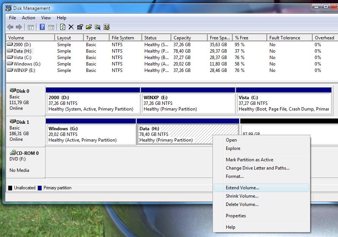Sort by the % Free column header
This screenshot has height=237, width=338.
click(x=250, y=38)
